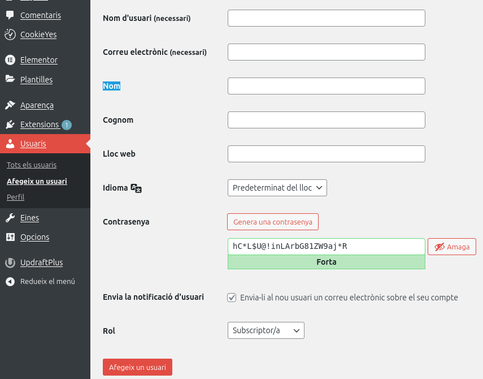The width and height of the screenshot is (483, 379).
Task: Click the Nom d'usuari input field
Action: tap(326, 18)
